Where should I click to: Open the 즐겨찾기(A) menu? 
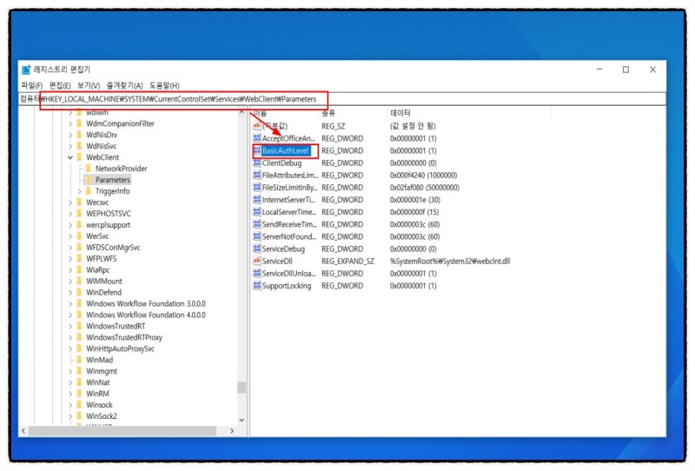124,85
